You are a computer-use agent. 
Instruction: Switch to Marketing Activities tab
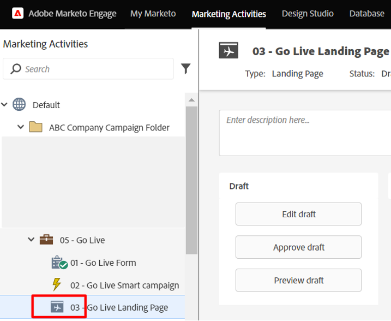pyautogui.click(x=228, y=14)
